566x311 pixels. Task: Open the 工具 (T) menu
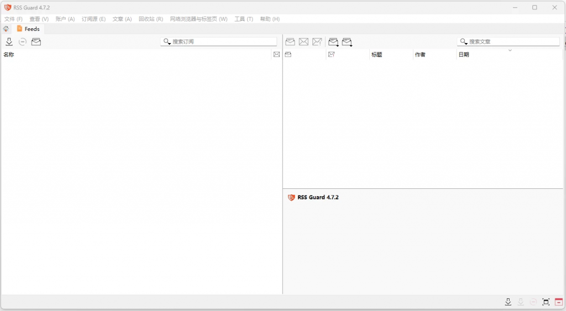(x=244, y=19)
